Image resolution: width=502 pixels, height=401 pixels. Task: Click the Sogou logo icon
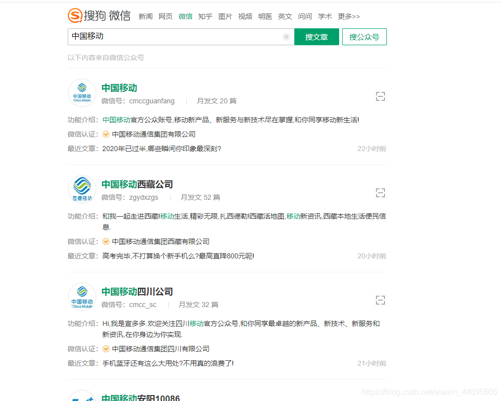click(75, 15)
